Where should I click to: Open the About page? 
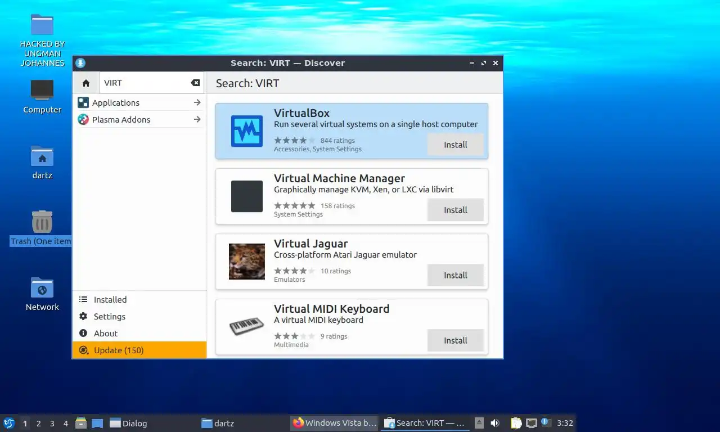[139, 333]
